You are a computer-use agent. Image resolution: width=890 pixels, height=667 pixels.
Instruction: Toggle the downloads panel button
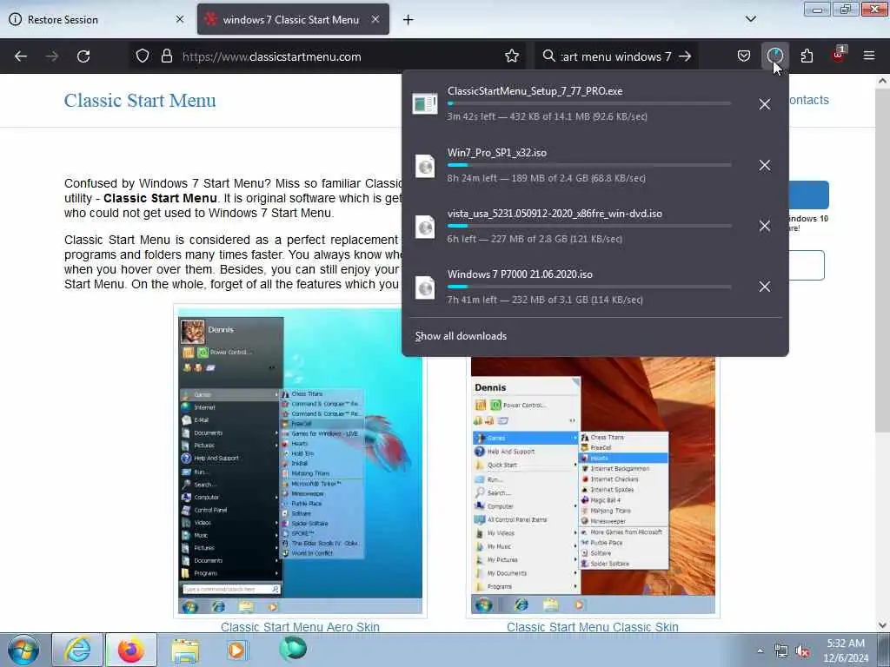pyautogui.click(x=774, y=56)
